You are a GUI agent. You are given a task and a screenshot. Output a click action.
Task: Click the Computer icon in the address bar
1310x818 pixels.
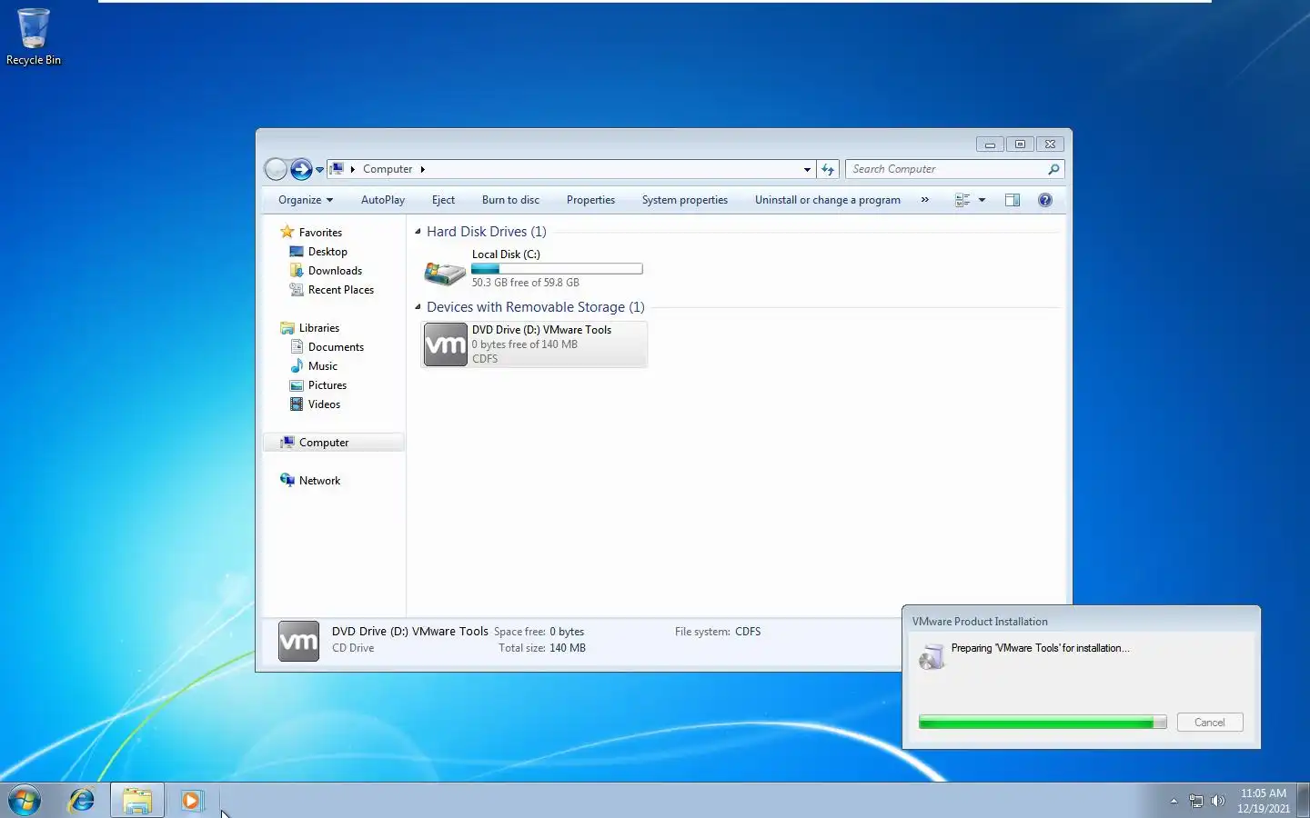tap(338, 169)
